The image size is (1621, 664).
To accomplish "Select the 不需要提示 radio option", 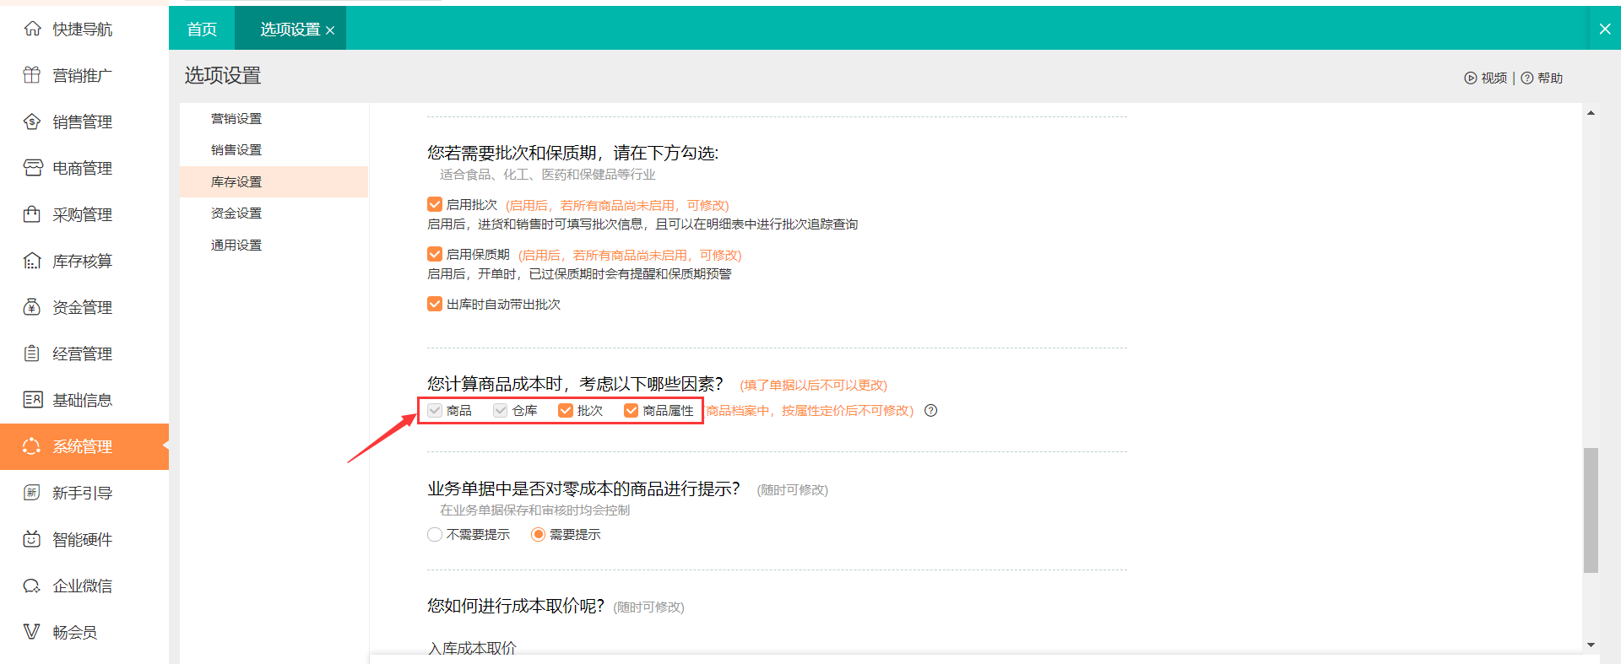I will coord(435,534).
